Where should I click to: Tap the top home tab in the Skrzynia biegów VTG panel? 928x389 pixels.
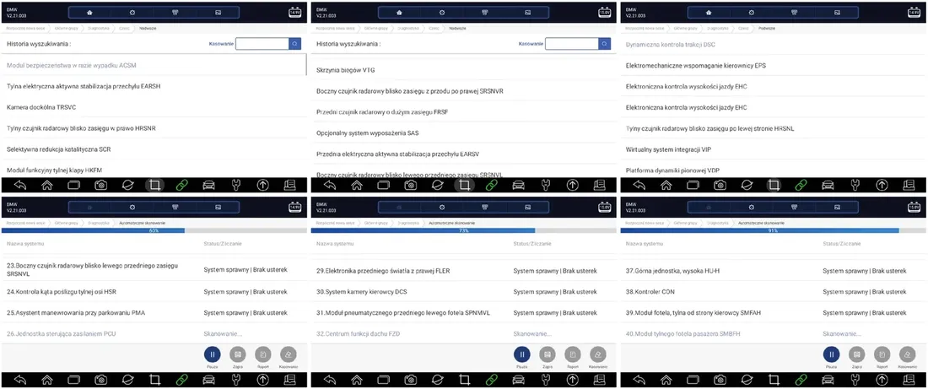[x=399, y=12]
